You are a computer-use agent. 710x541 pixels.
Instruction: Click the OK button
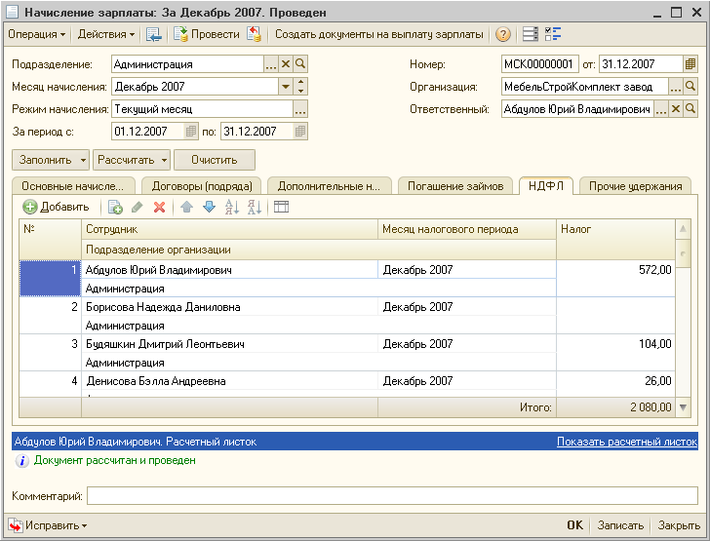(x=575, y=525)
